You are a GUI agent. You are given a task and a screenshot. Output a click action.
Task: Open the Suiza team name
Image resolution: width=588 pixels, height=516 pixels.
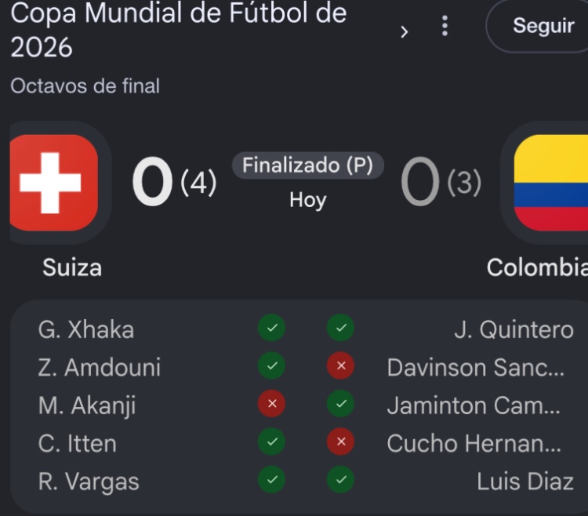72,267
